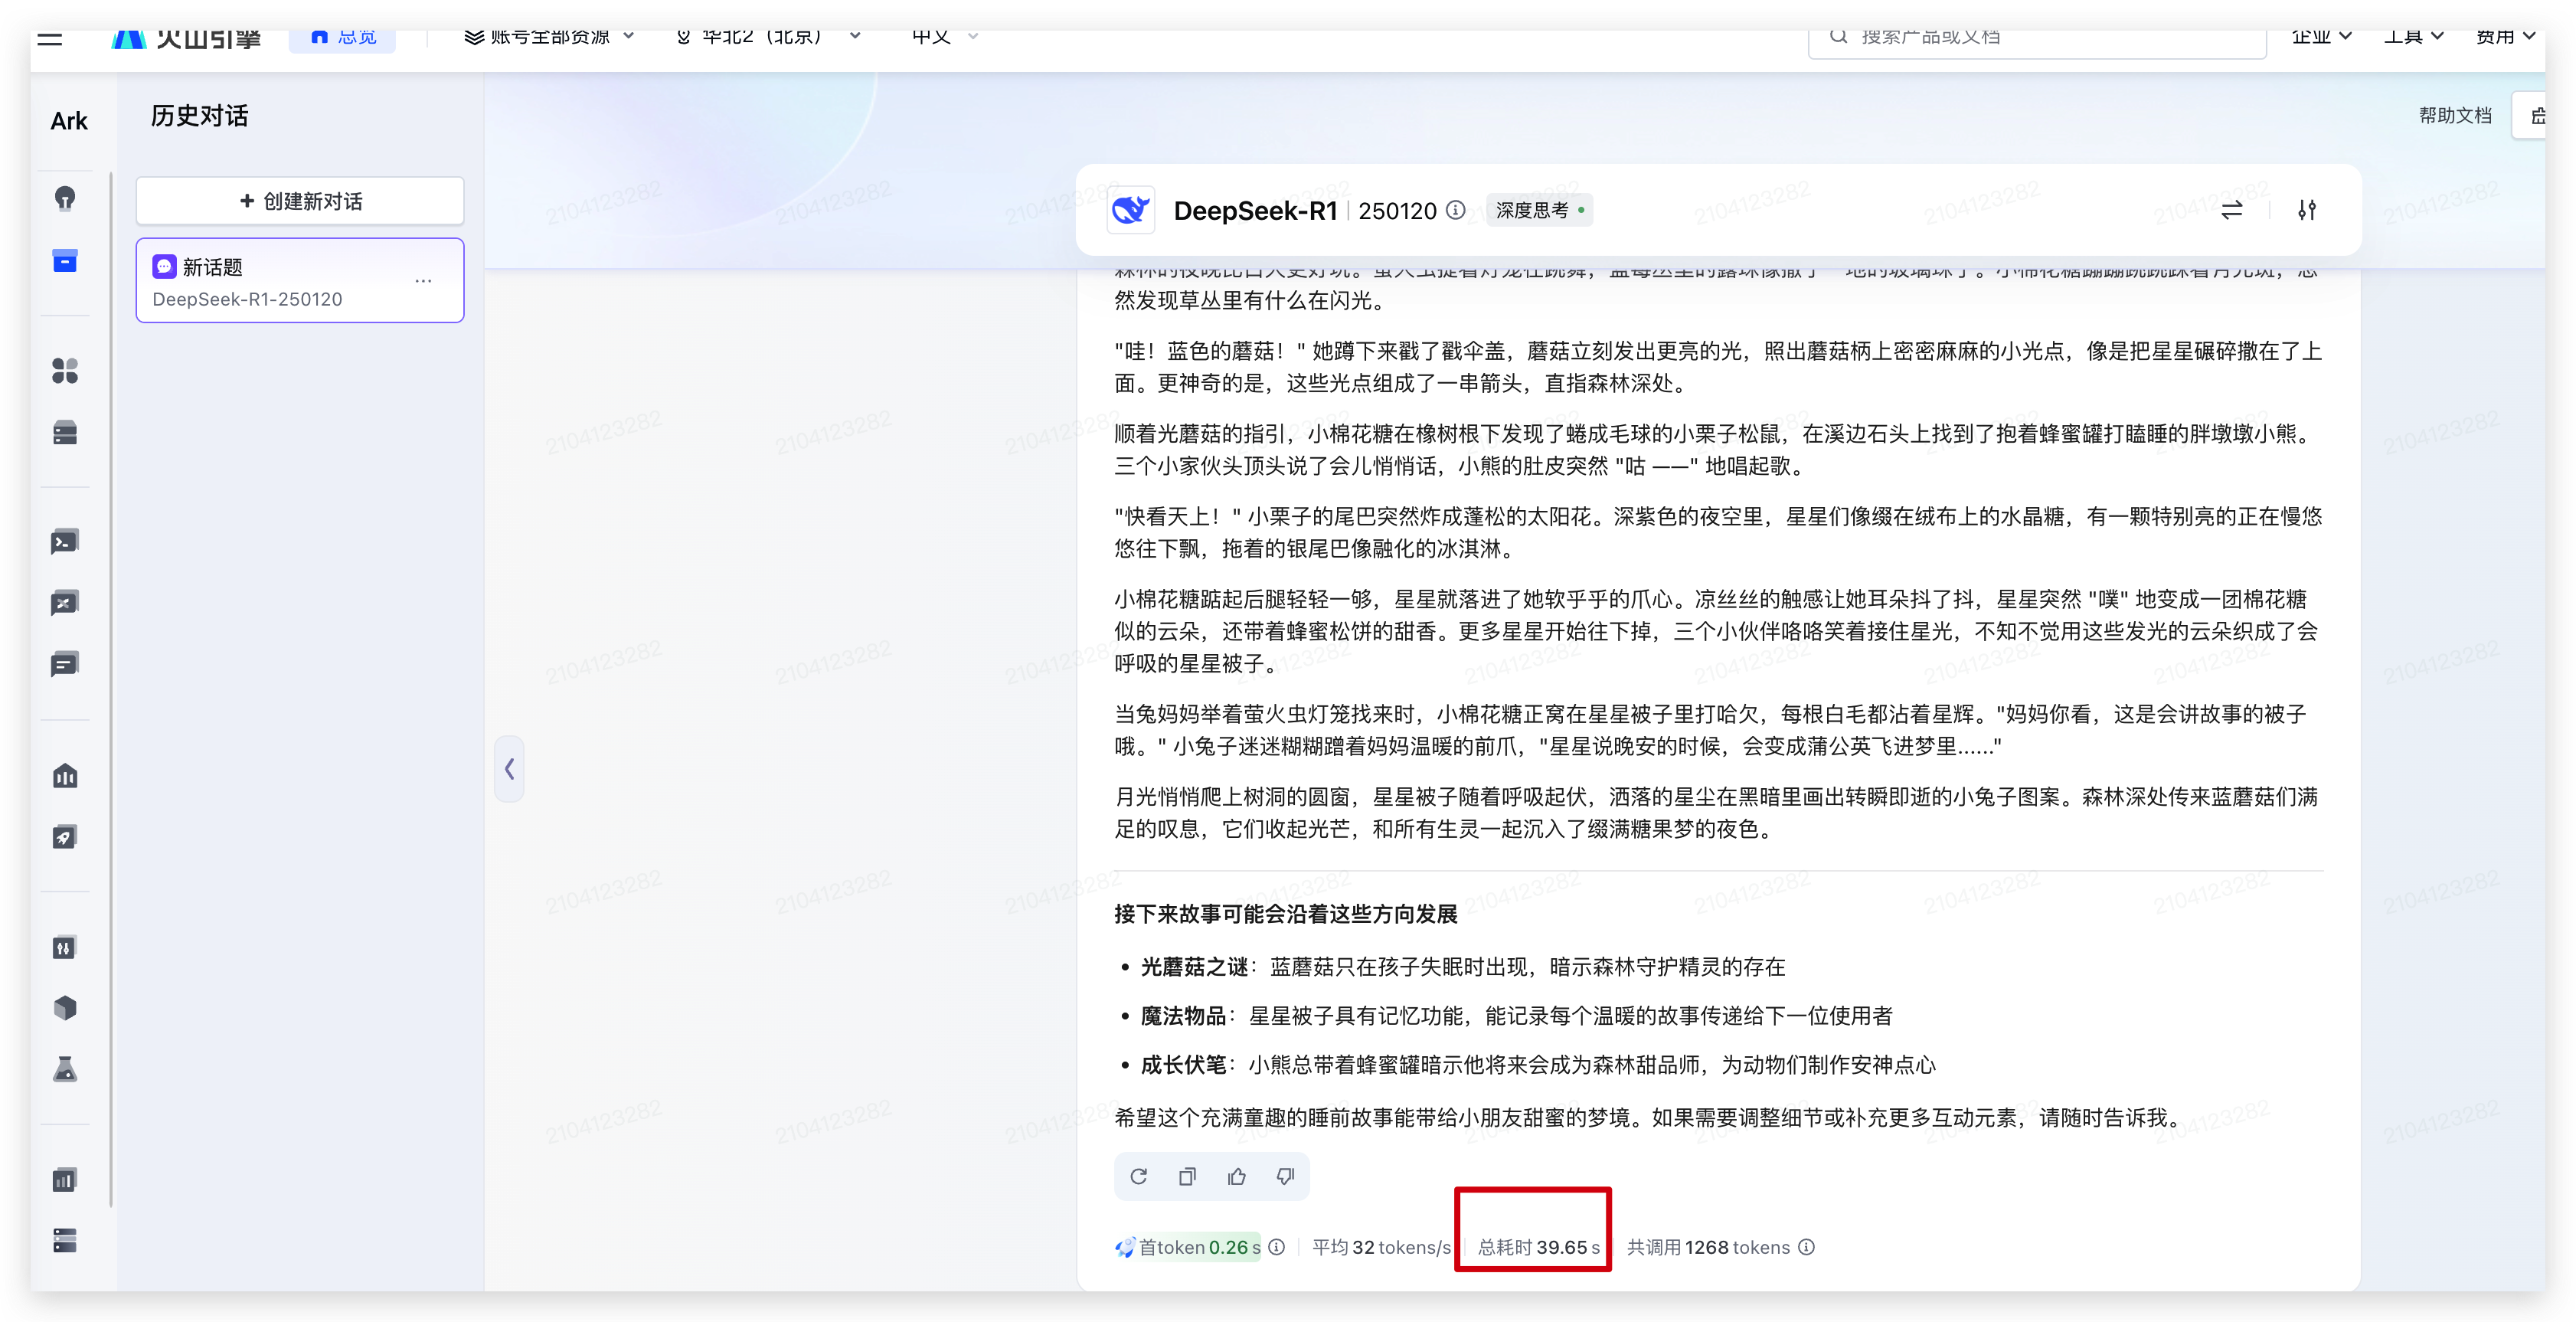Open the 企业 menu
2576x1322 pixels.
tap(2320, 37)
